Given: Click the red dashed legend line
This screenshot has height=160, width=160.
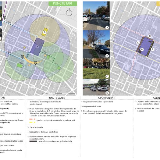Looking at the screenshot, I should 32,119.
